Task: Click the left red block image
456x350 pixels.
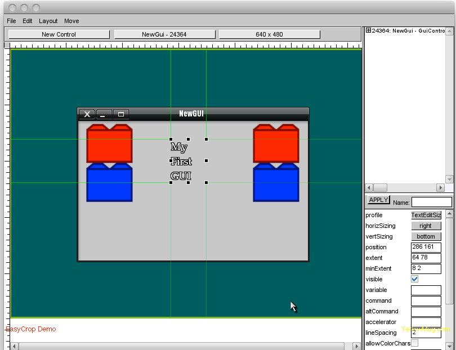Action: (x=109, y=144)
